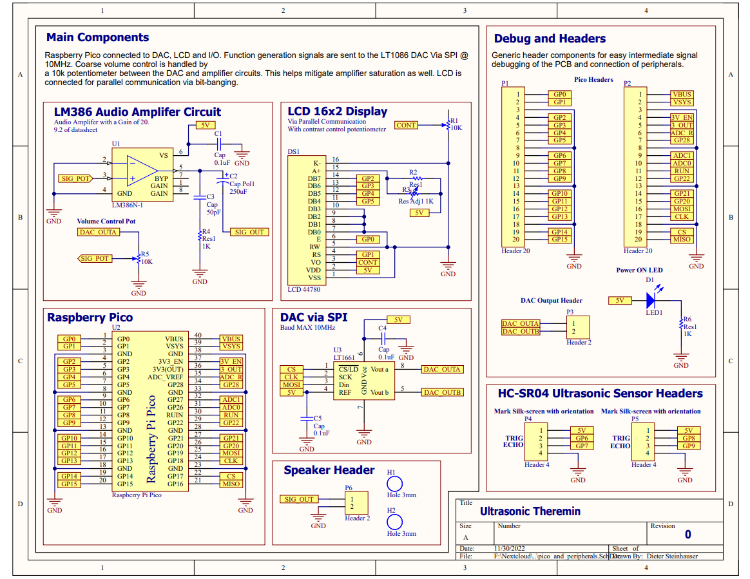Click the R5 10K volume potentiometer symbol
Viewport: 750px width, 579px height.
pyautogui.click(x=139, y=259)
